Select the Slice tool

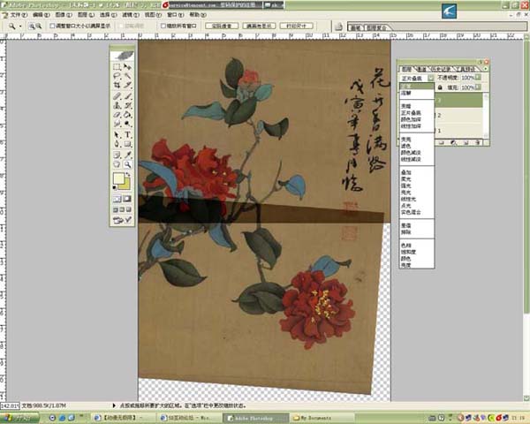(127, 85)
